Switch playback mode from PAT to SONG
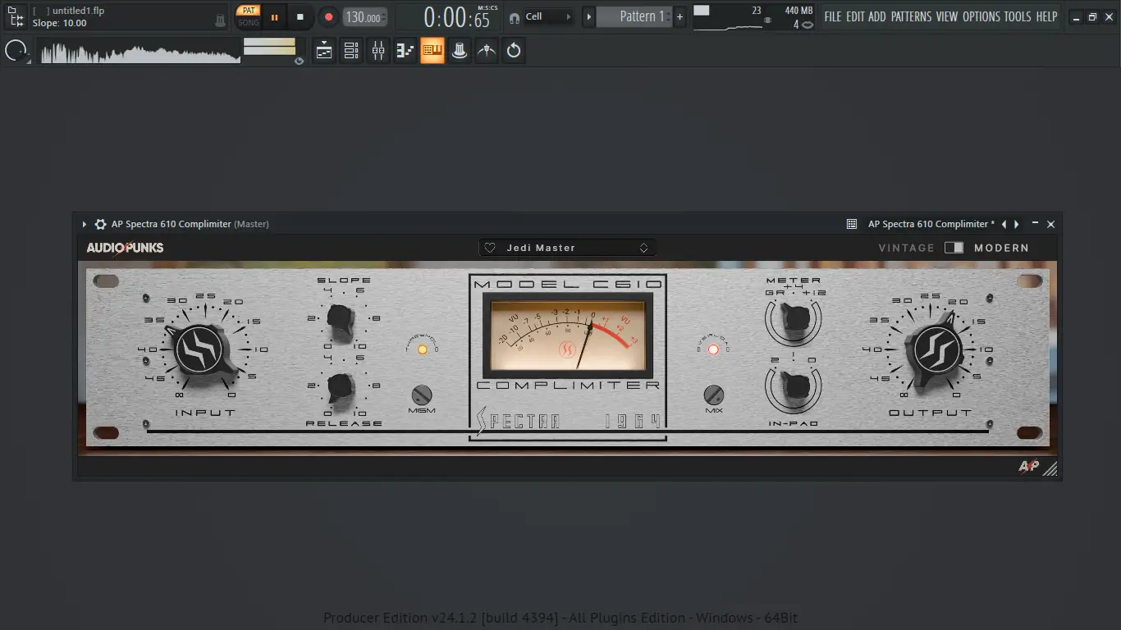The image size is (1121, 630). pos(248,22)
